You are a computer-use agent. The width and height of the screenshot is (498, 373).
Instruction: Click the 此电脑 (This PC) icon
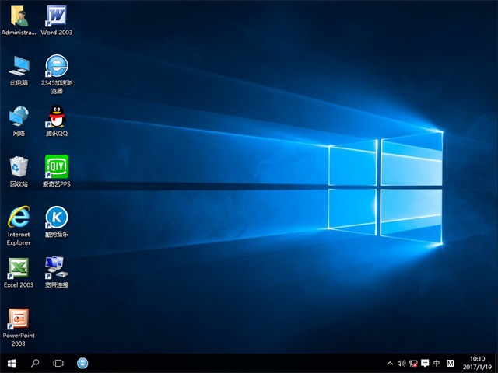click(19, 65)
